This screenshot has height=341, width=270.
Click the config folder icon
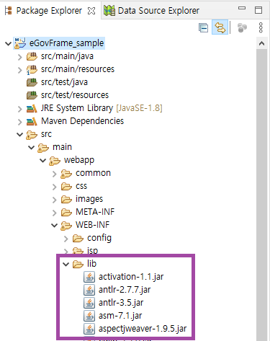[x=78, y=238]
